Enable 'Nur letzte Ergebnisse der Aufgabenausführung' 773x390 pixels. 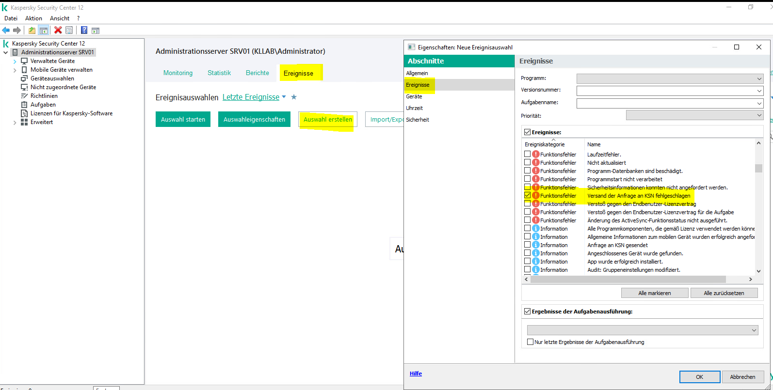[x=530, y=342]
